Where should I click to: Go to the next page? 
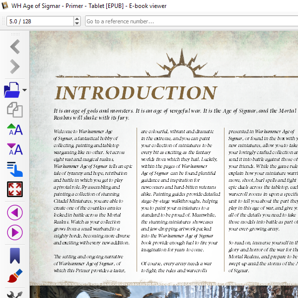pos(15,232)
